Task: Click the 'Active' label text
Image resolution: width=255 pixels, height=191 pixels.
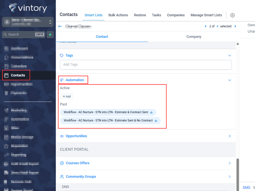Action: pos(65,88)
